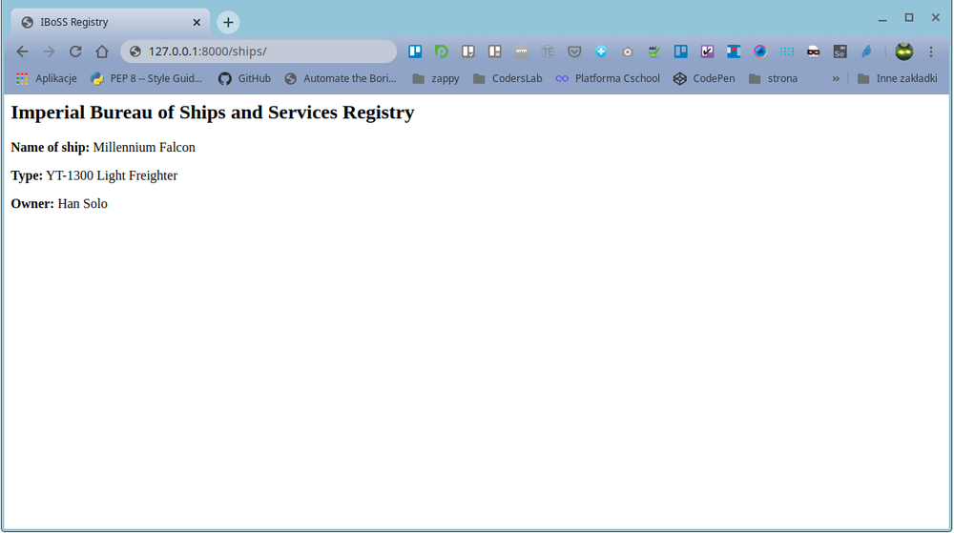Viewport: 954px width, 533px height.
Task: Click the second blue Trello-style extension icon
Action: [680, 51]
